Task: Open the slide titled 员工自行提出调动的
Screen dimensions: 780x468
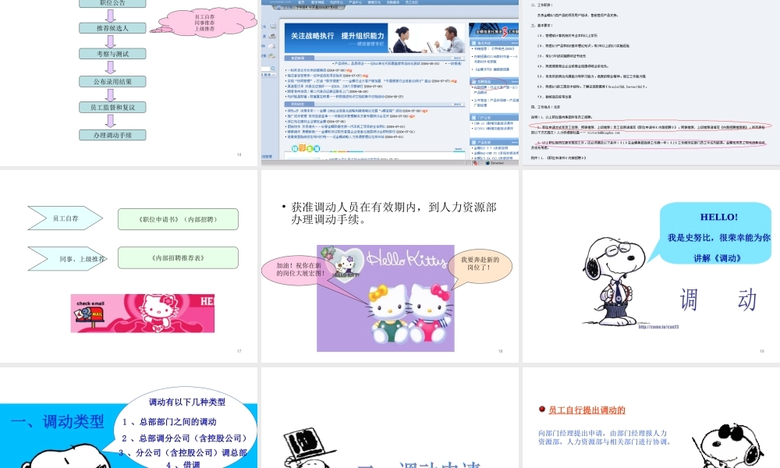Action: click(651, 418)
